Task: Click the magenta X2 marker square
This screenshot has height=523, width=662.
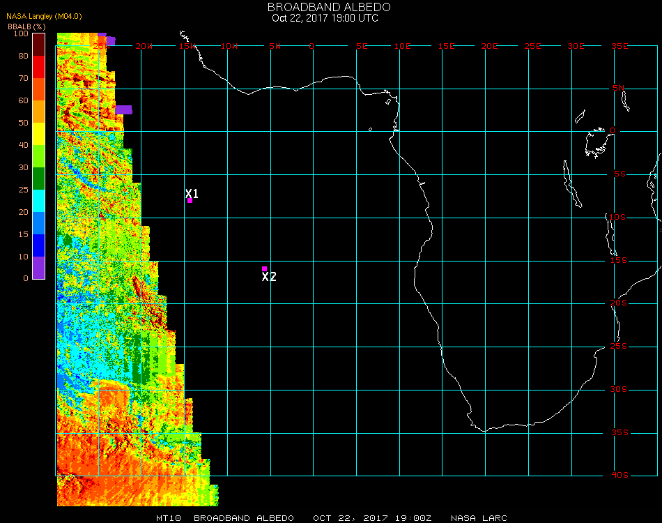Action: tap(264, 268)
